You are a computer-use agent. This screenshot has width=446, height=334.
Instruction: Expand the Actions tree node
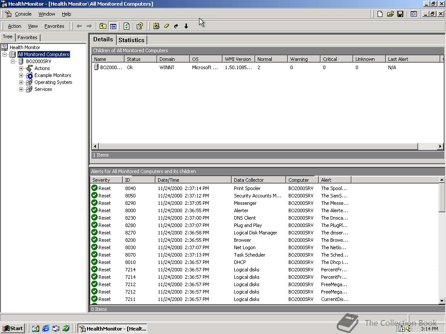[x=21, y=68]
